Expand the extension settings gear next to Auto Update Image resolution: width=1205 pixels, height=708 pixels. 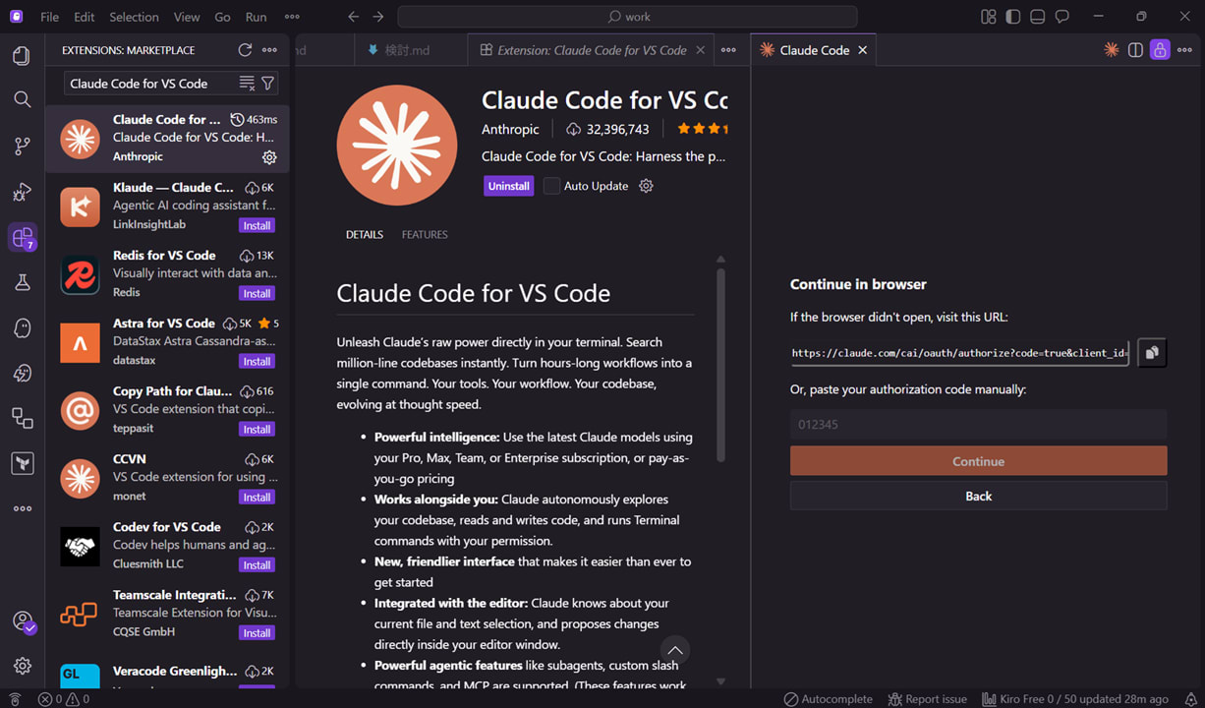646,186
